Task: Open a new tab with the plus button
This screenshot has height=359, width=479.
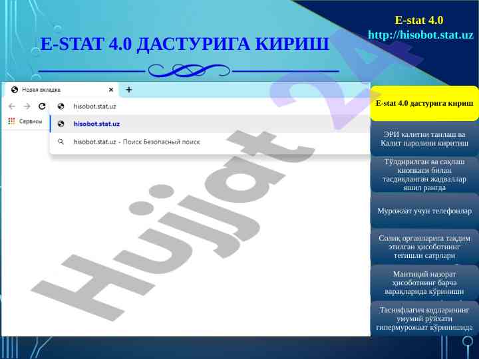Action: 129,90
